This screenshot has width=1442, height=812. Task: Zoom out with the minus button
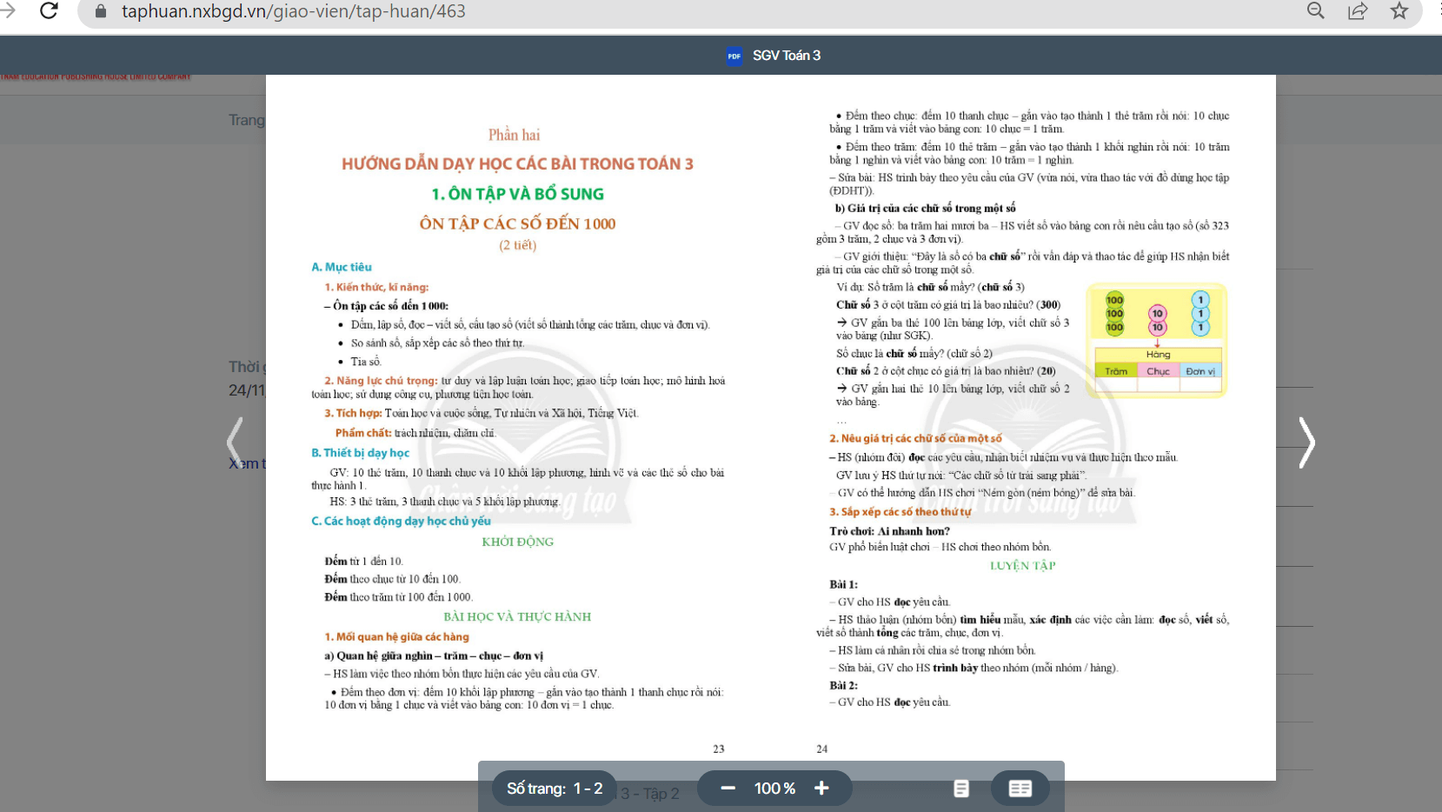tap(728, 788)
